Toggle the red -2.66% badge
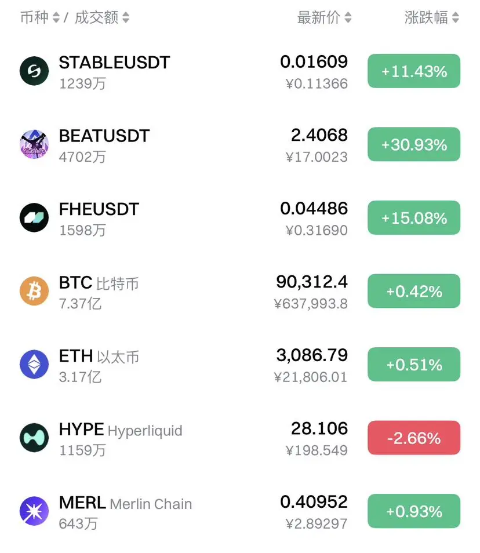Image resolution: width=480 pixels, height=553 pixels. click(x=414, y=438)
